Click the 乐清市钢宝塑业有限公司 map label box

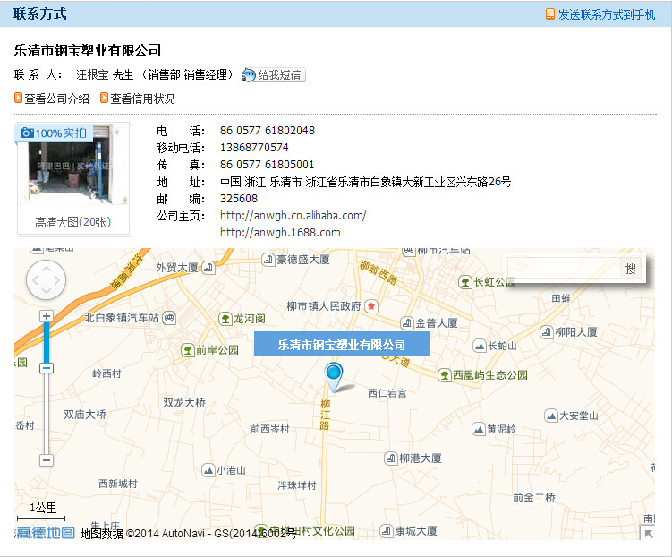(x=342, y=345)
